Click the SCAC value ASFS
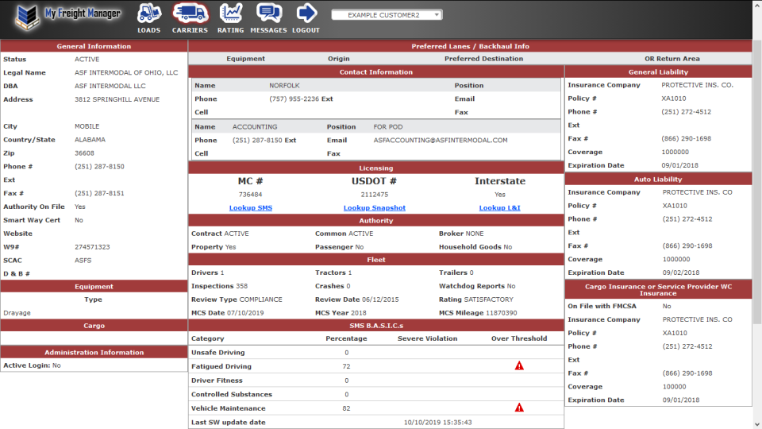This screenshot has width=762, height=429. 83,261
